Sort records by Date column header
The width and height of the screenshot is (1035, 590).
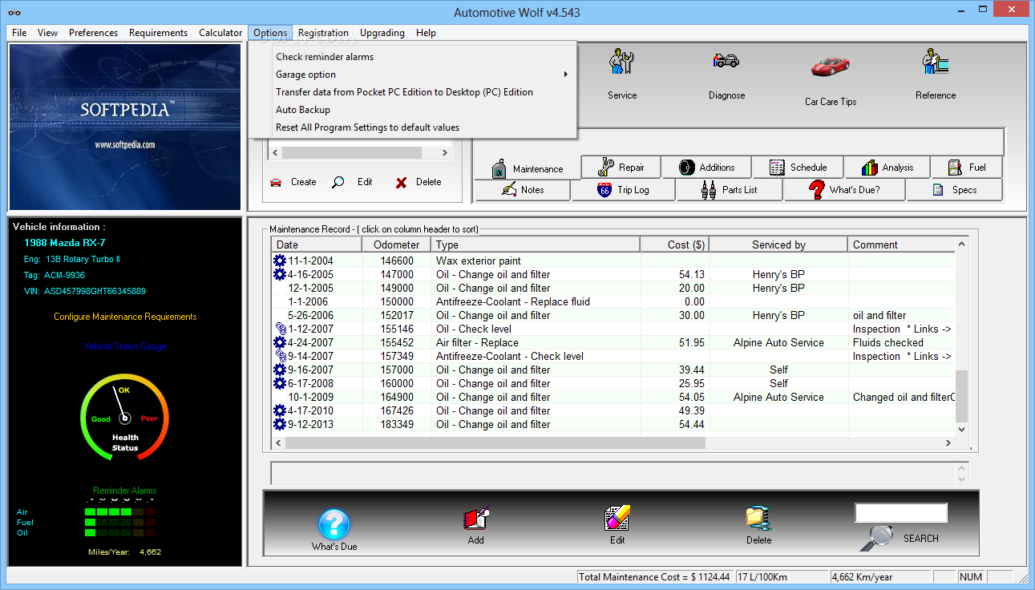(x=317, y=244)
